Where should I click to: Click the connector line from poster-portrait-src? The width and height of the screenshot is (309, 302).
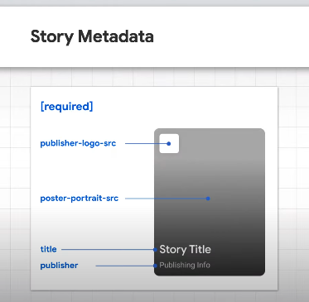166,199
